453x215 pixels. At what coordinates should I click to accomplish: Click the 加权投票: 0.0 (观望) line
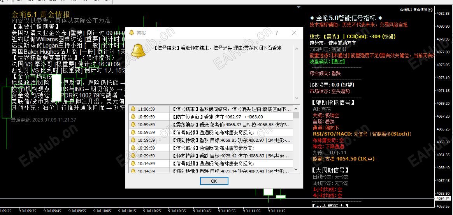coord(332,85)
